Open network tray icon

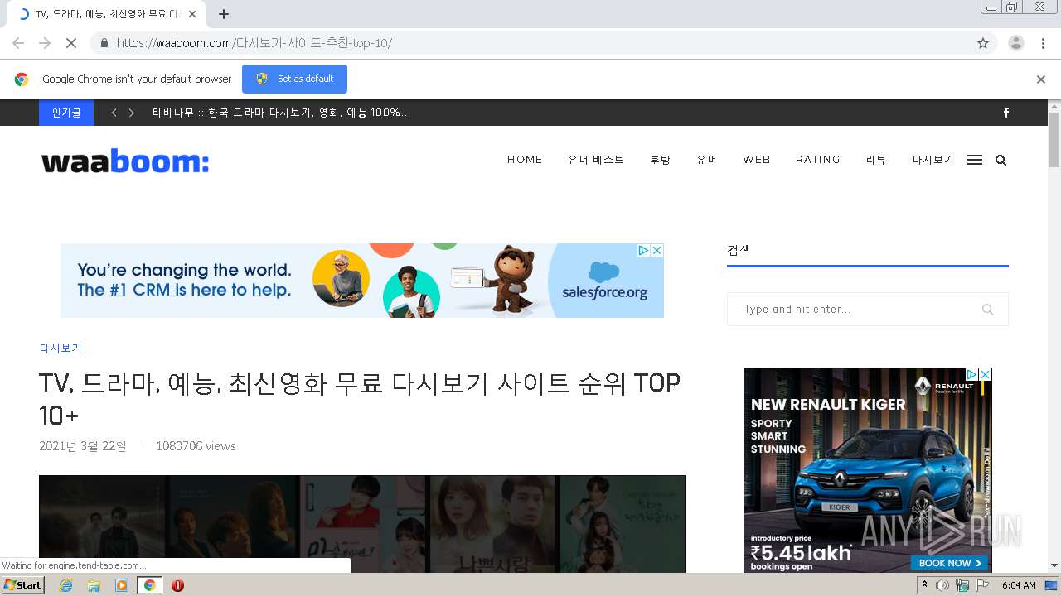tap(962, 585)
